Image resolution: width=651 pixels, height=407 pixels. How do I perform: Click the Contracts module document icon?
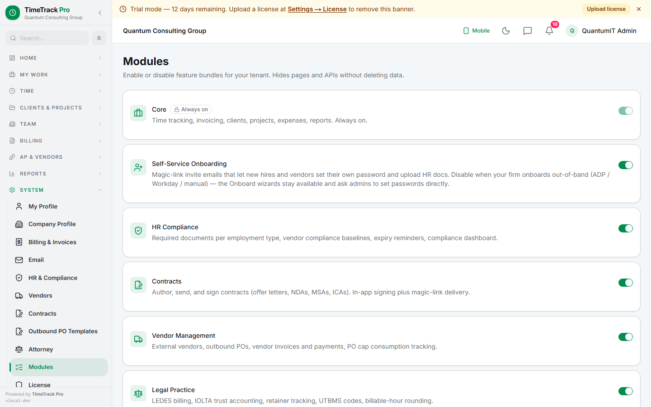click(x=138, y=285)
